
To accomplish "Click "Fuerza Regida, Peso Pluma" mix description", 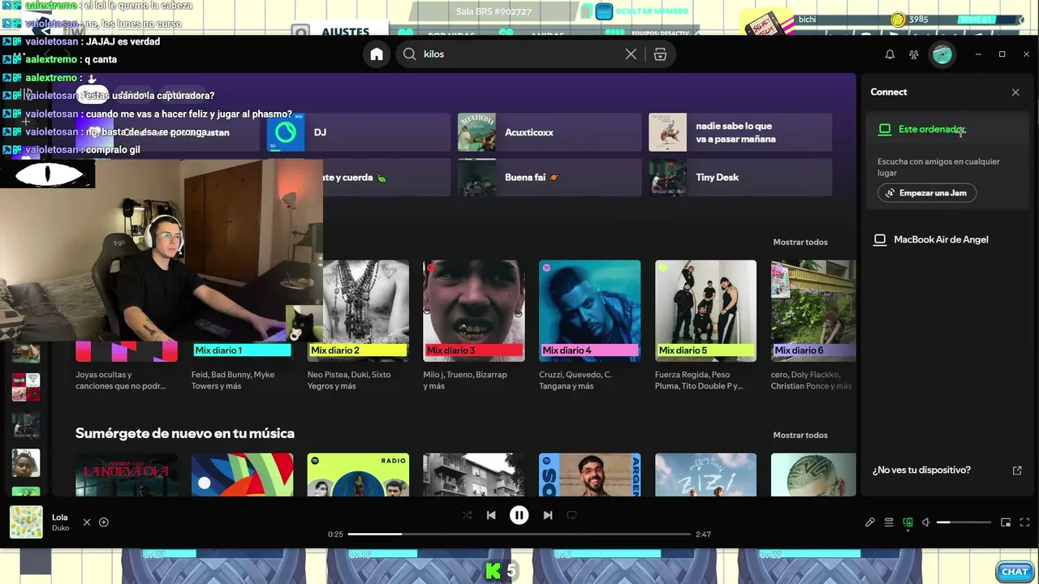I will (699, 380).
